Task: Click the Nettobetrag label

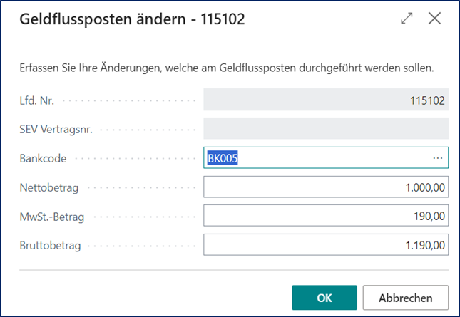Action: point(48,187)
